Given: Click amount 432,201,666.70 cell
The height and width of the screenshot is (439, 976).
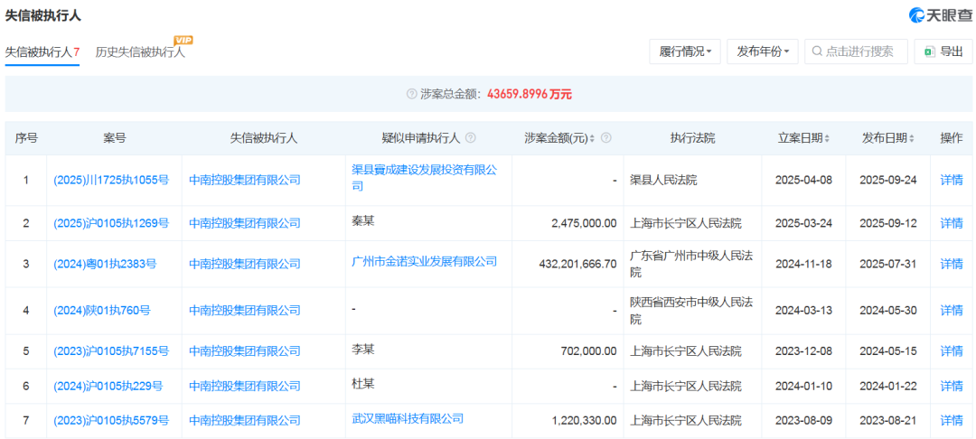Looking at the screenshot, I should [577, 265].
